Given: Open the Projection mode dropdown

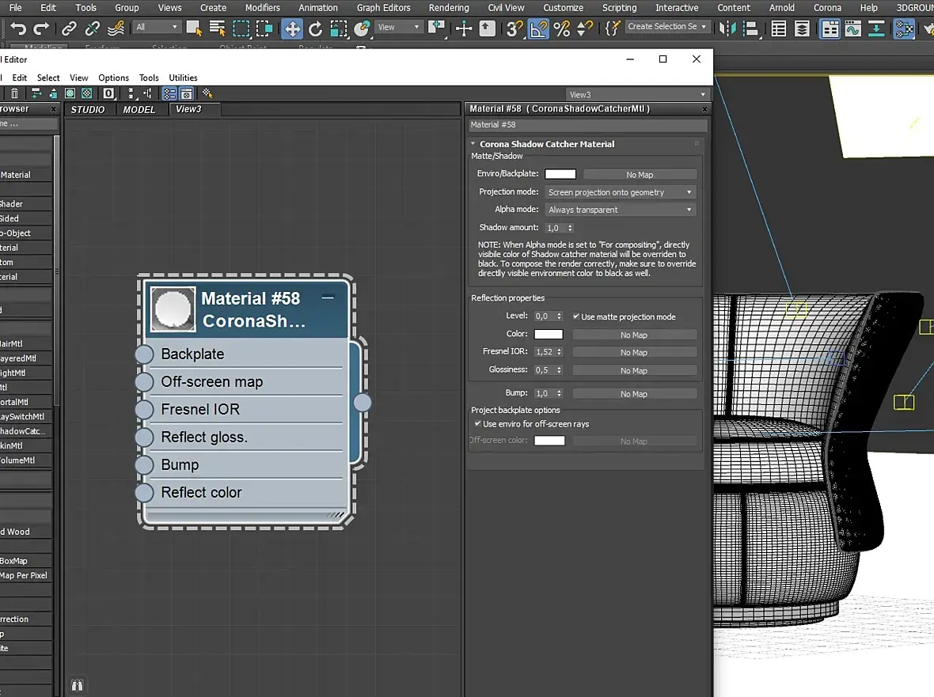Looking at the screenshot, I should coord(620,192).
